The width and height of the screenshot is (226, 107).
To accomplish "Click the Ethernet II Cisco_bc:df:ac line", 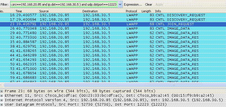I will click(109, 96).
